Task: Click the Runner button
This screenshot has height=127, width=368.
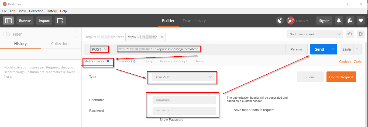Action: (25, 20)
